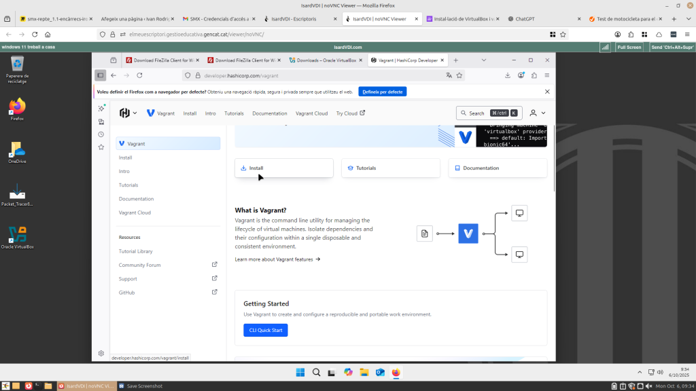Switch to Downloads – Oracle VirtualBox tab

pyautogui.click(x=324, y=60)
